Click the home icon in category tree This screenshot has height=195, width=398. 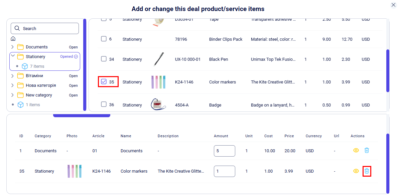coord(13,39)
